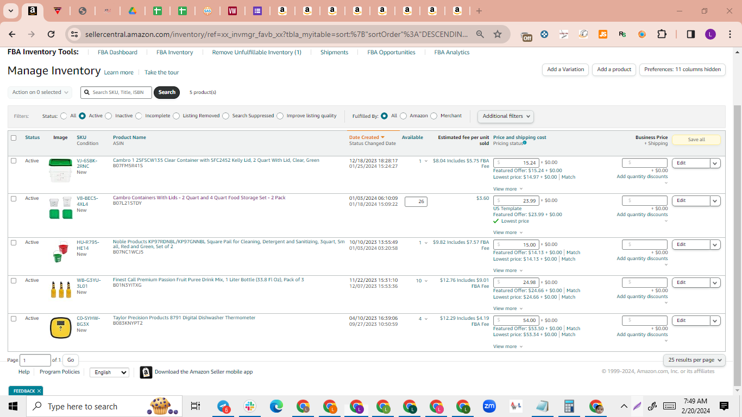
Task: Switch to the FBA Analytics tab
Action: [x=452, y=52]
